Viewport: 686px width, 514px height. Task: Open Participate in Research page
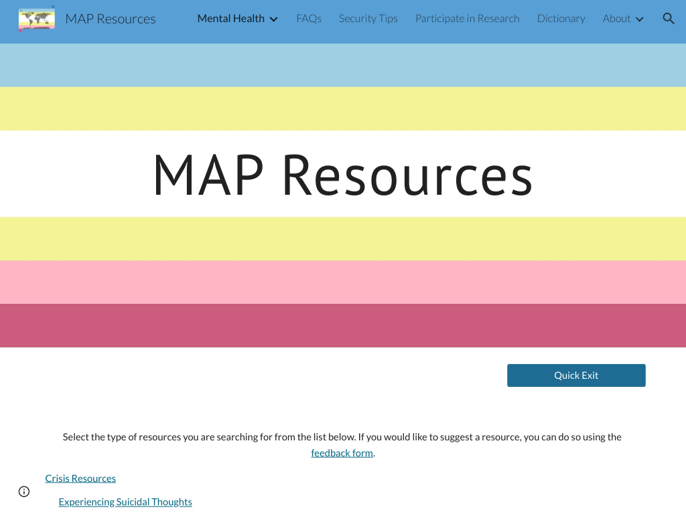click(467, 18)
